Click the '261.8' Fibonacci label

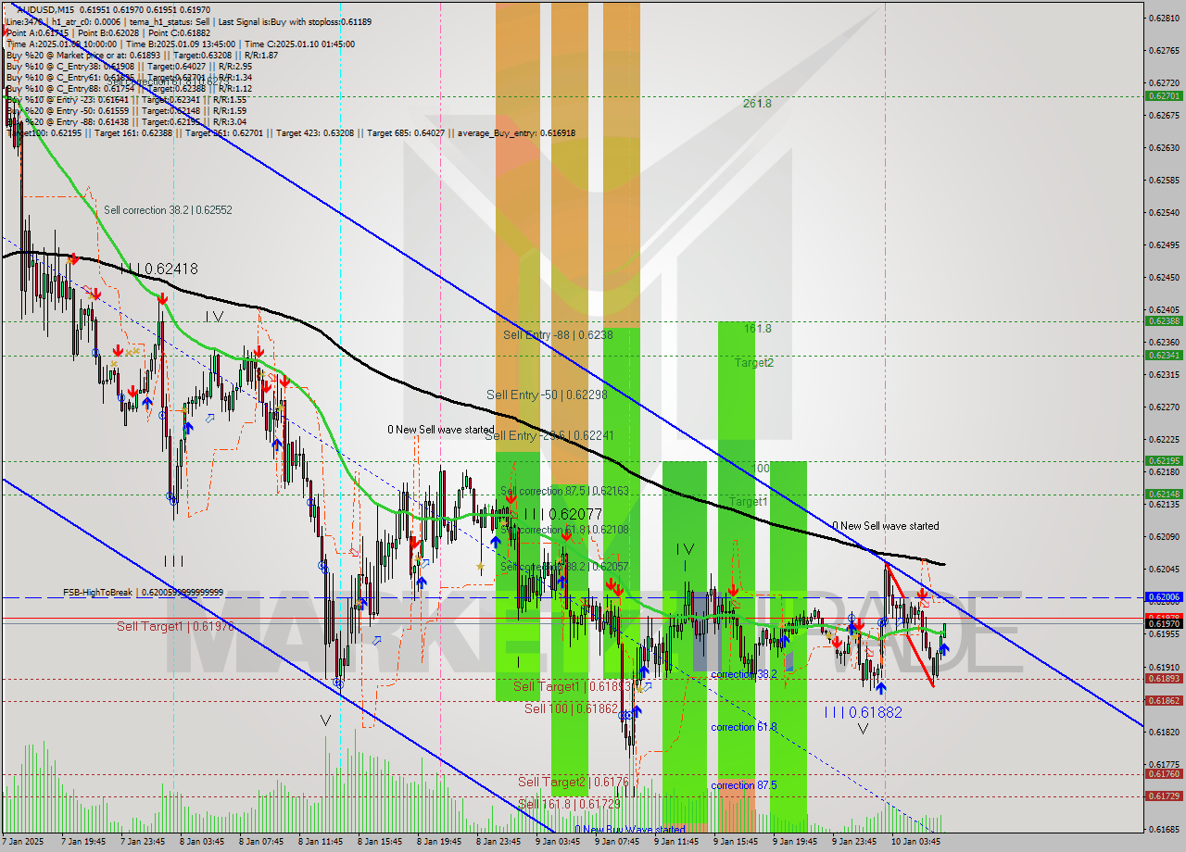tap(757, 104)
